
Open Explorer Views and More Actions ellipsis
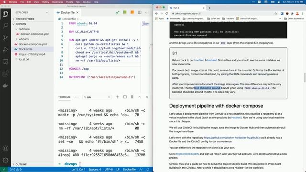click(48, 12)
